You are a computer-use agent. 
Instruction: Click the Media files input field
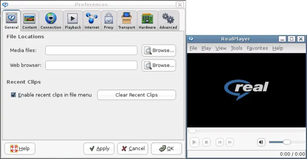(91, 50)
